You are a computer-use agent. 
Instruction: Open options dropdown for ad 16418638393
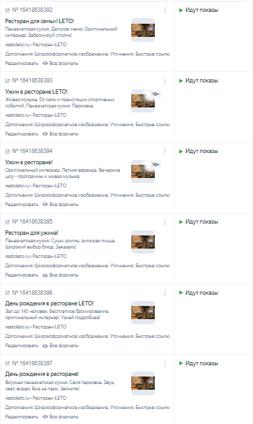click(165, 81)
